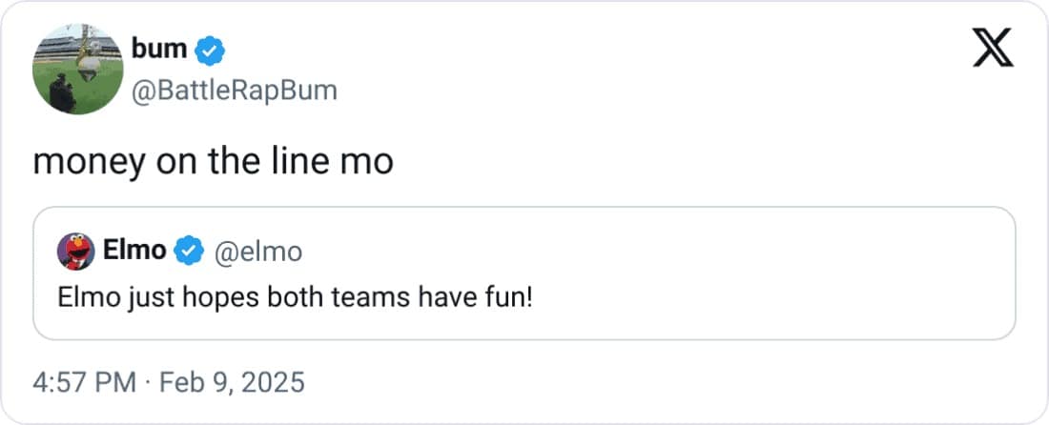1049x425 pixels.
Task: Open bum's profile picture
Action: 74,71
